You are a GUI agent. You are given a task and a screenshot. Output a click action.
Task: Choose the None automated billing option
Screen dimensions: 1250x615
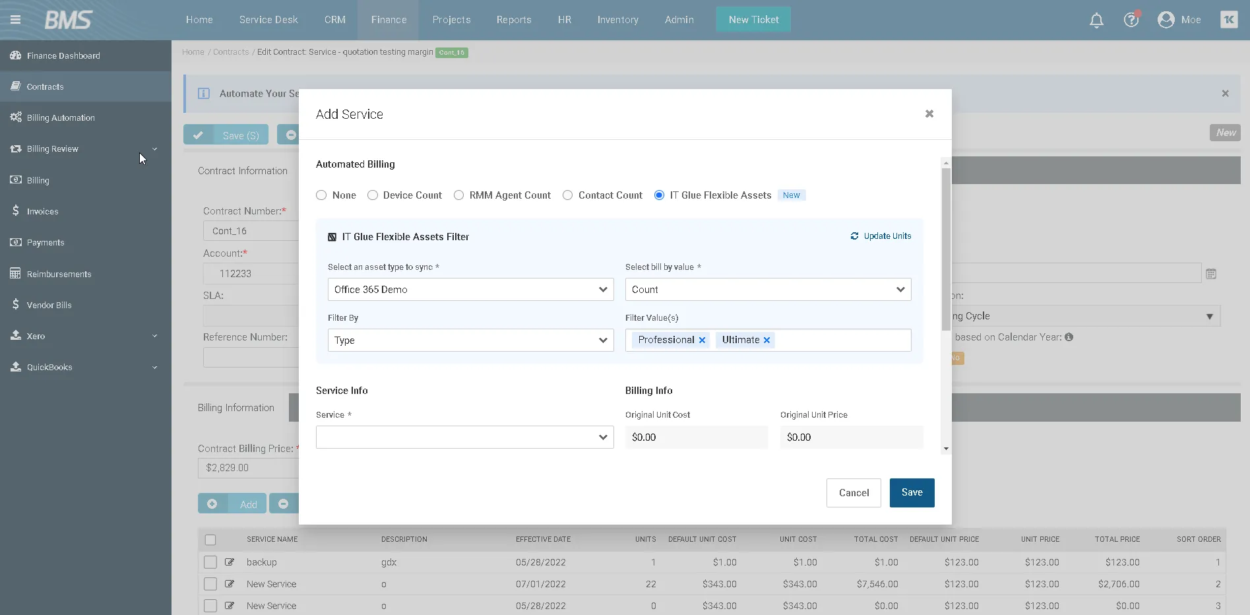[322, 195]
